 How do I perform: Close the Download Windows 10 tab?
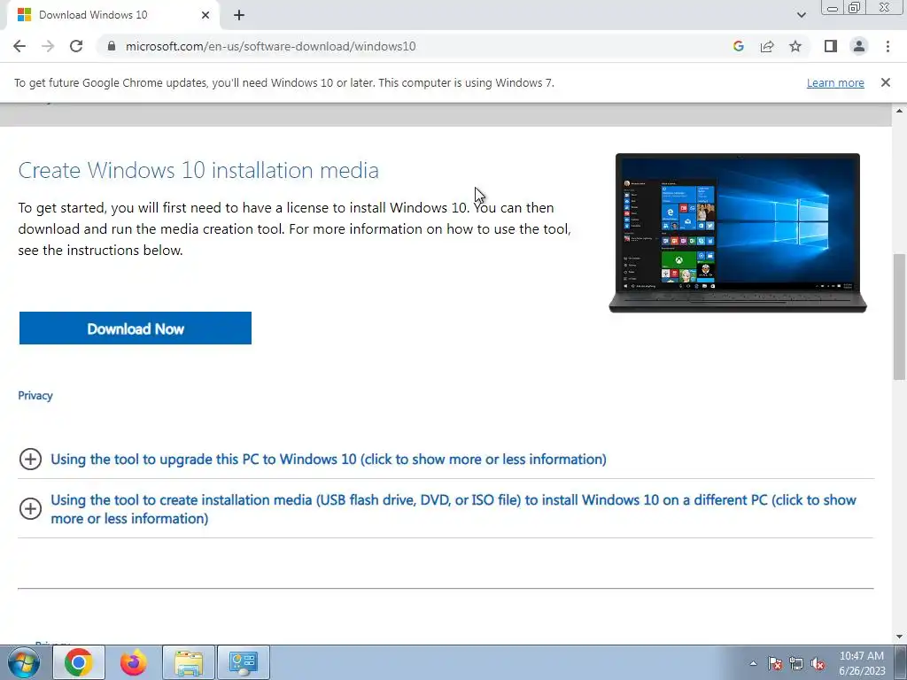click(205, 15)
